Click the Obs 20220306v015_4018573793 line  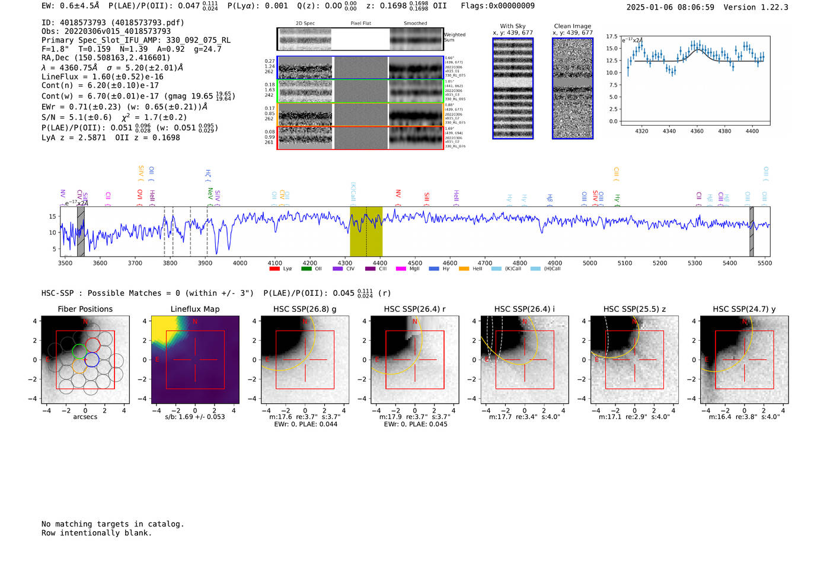click(x=106, y=31)
